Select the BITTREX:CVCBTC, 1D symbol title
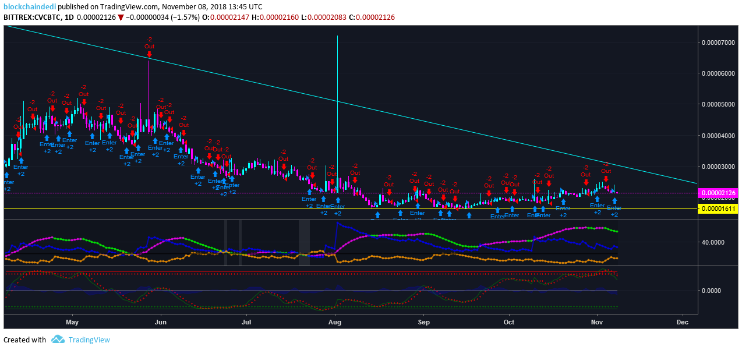742x350 pixels. click(x=40, y=17)
